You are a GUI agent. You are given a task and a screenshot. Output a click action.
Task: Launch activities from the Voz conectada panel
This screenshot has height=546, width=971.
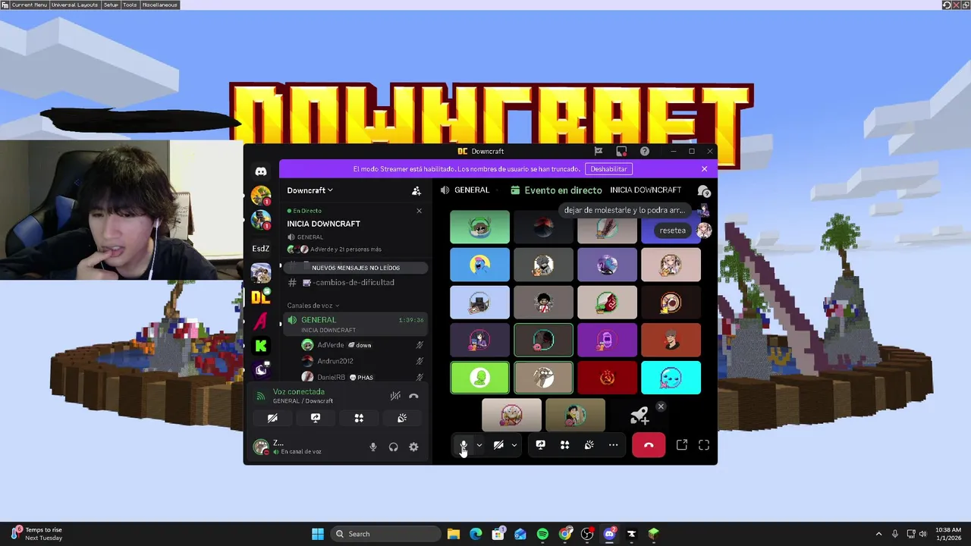pyautogui.click(x=359, y=418)
